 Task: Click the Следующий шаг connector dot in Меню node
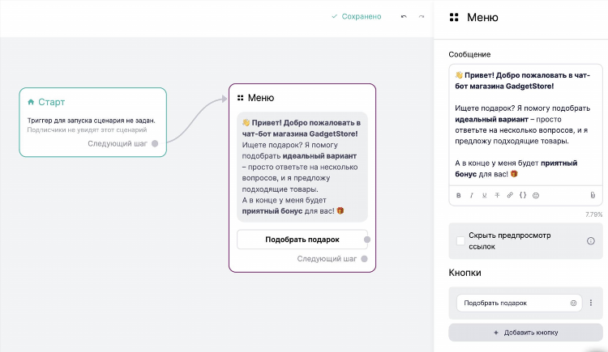(x=364, y=259)
